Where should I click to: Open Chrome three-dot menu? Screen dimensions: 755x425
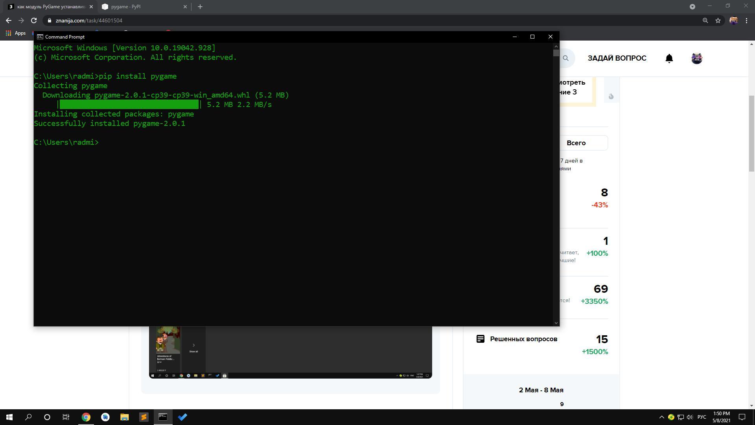(x=746, y=20)
